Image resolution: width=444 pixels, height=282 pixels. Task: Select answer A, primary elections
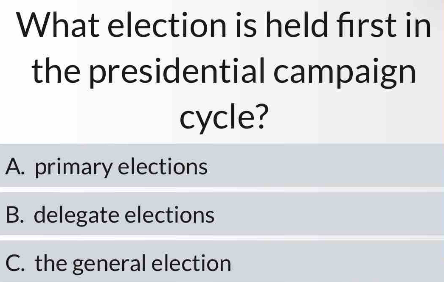click(222, 167)
